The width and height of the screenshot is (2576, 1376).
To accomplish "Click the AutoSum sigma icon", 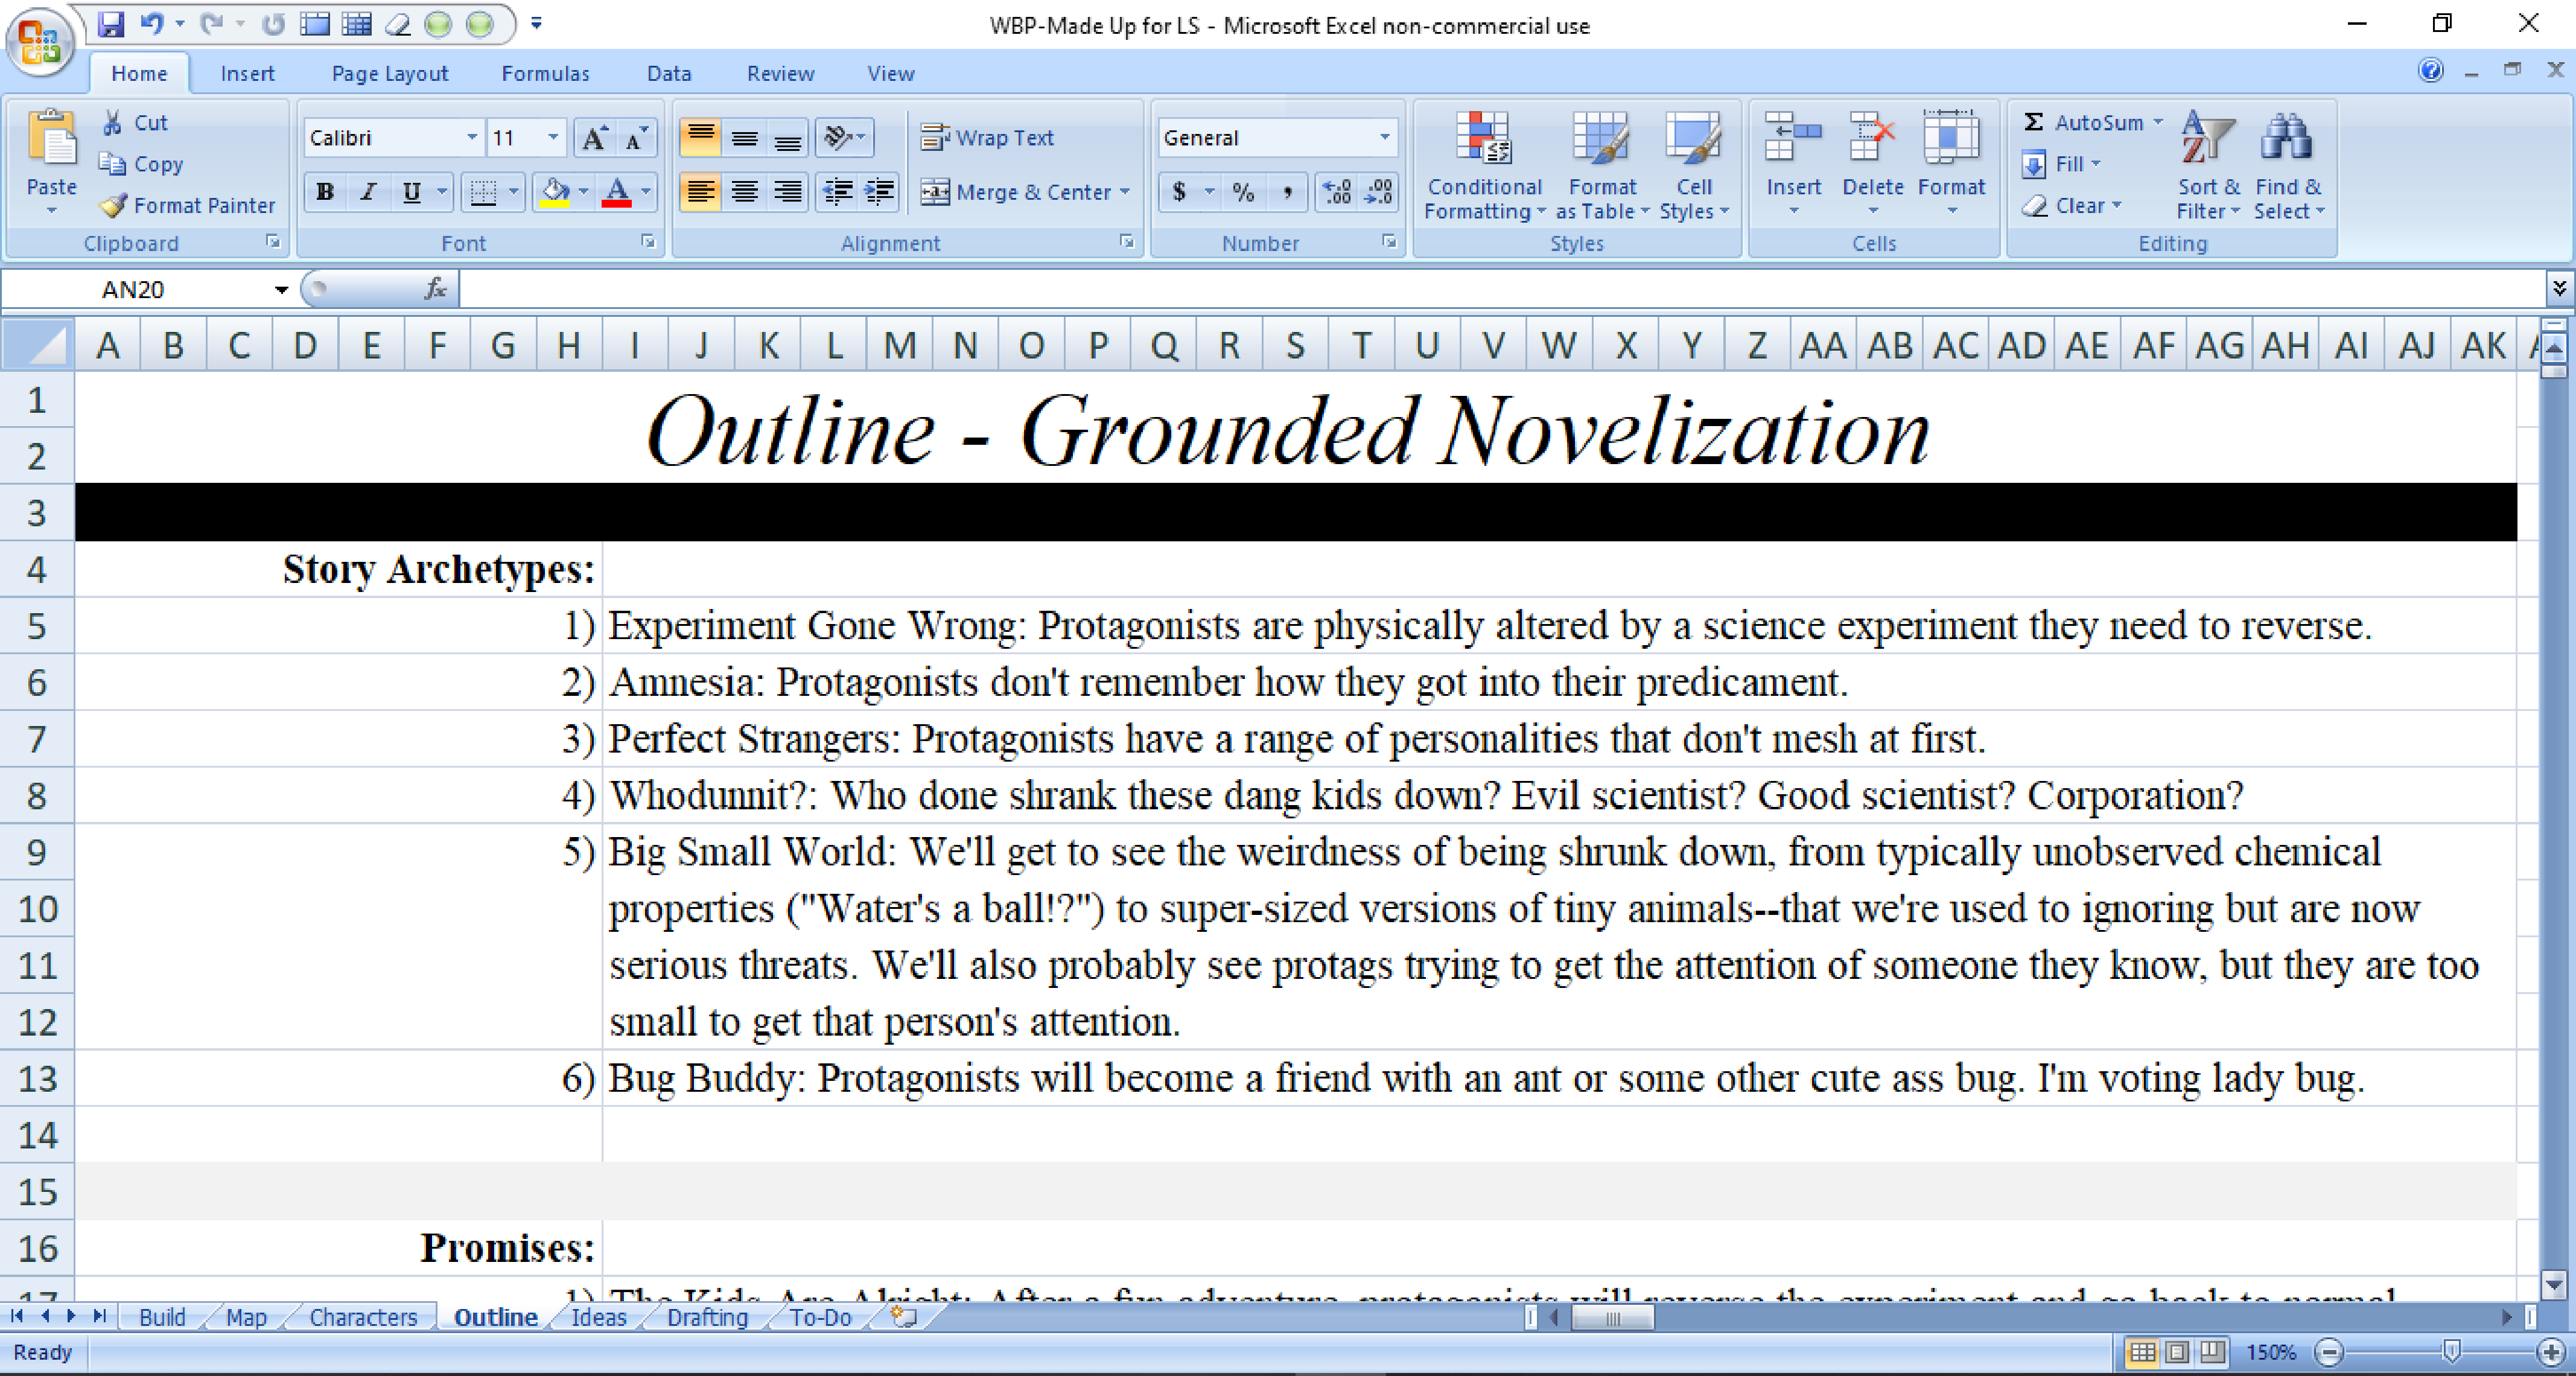I will (x=2033, y=122).
